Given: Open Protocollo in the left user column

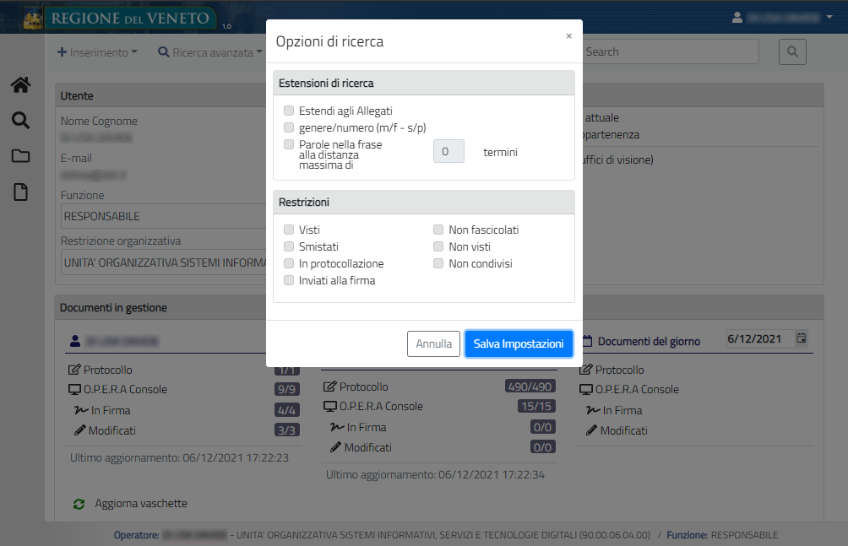Looking at the screenshot, I should (x=101, y=370).
